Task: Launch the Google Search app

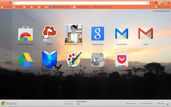Action: tap(98, 33)
